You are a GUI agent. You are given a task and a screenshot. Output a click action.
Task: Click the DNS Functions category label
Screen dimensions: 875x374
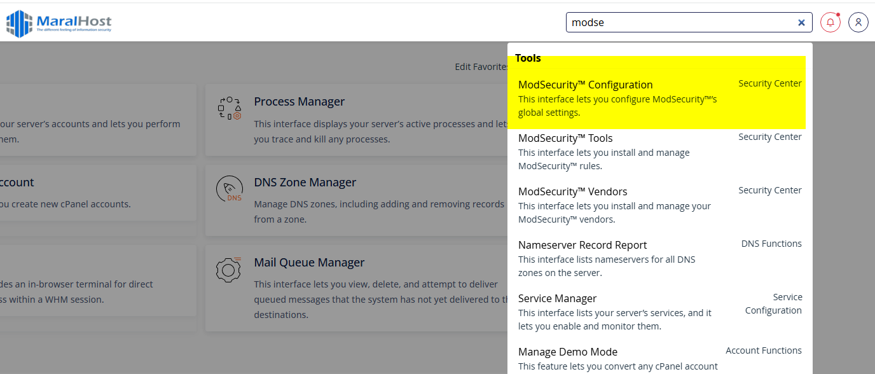click(771, 243)
